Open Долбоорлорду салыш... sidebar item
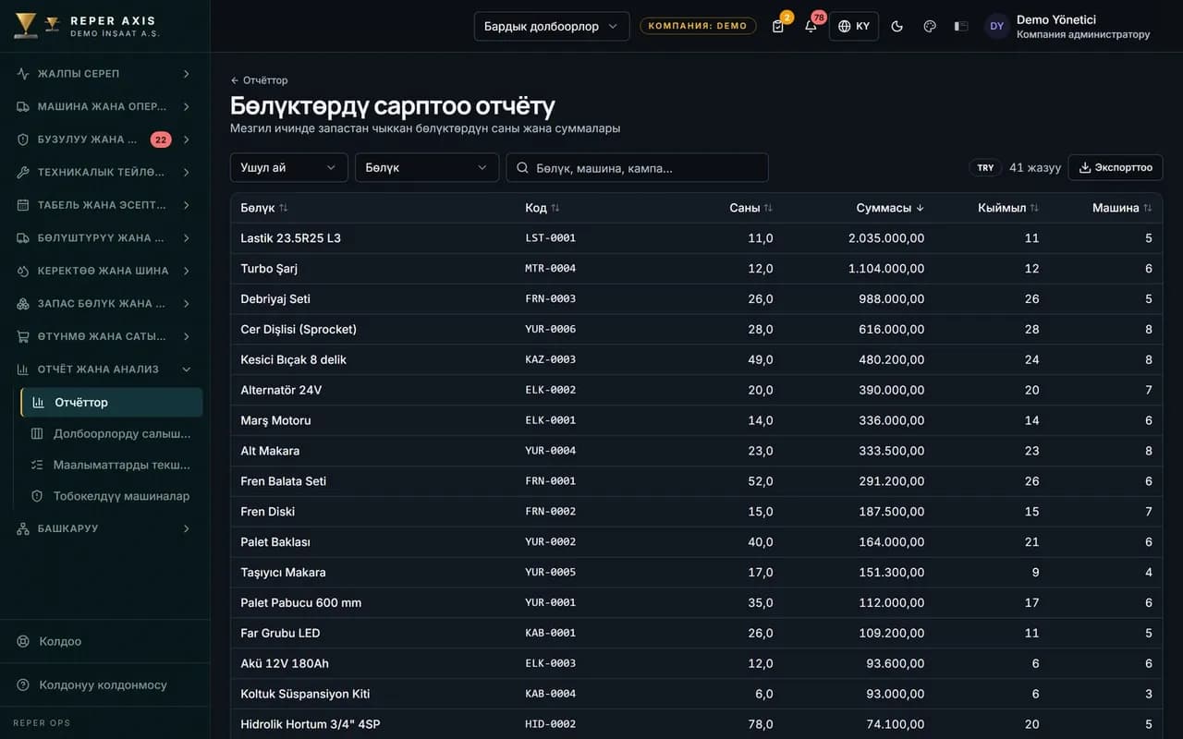 pos(112,433)
